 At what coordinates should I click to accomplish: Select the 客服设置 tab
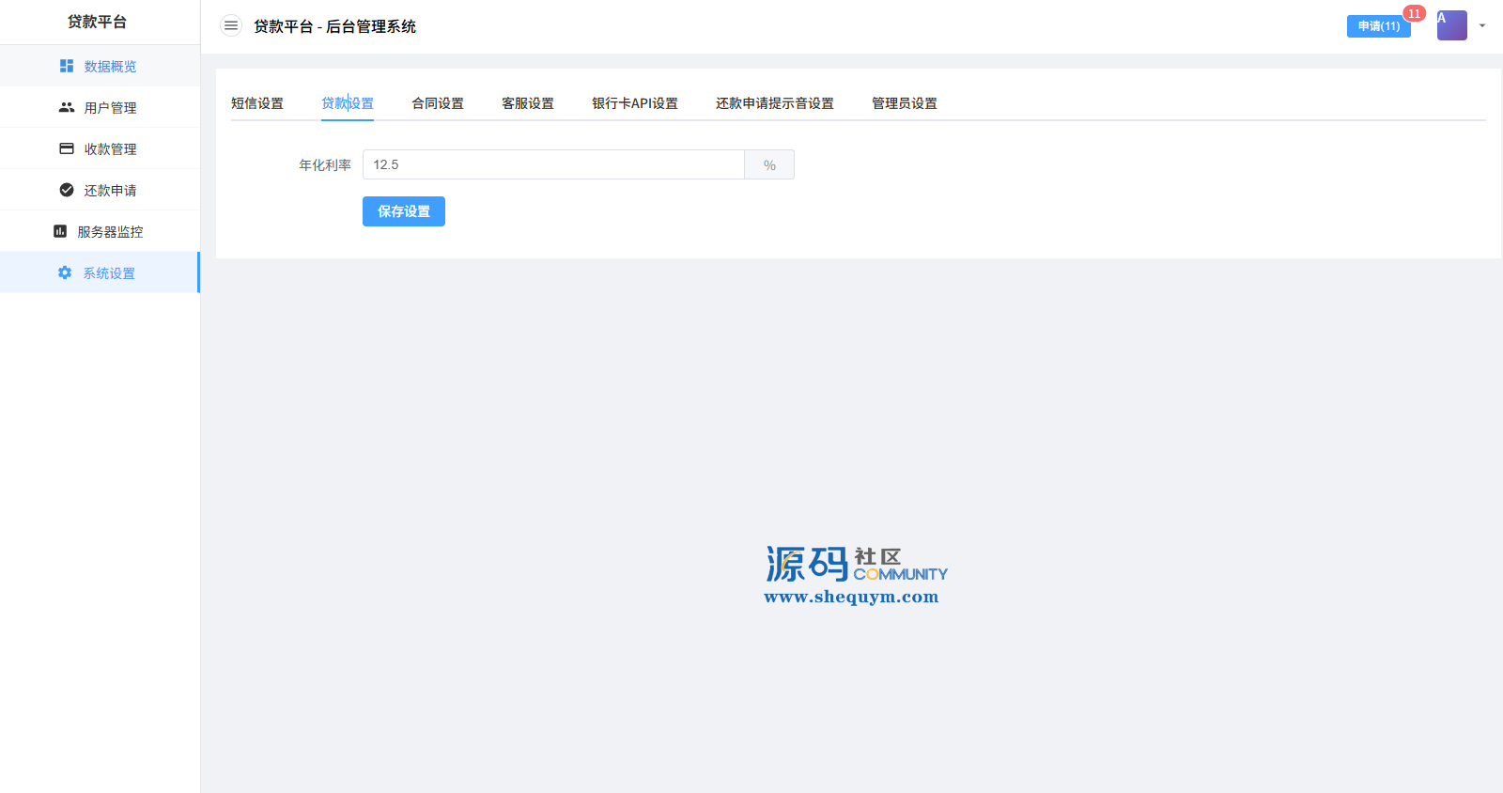528,103
